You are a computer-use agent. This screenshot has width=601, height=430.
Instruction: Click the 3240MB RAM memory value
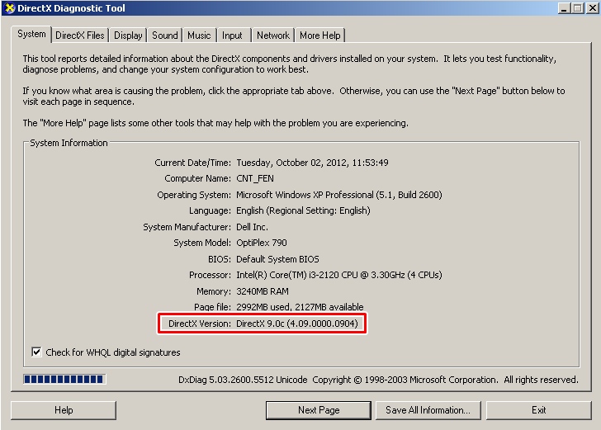click(x=263, y=291)
